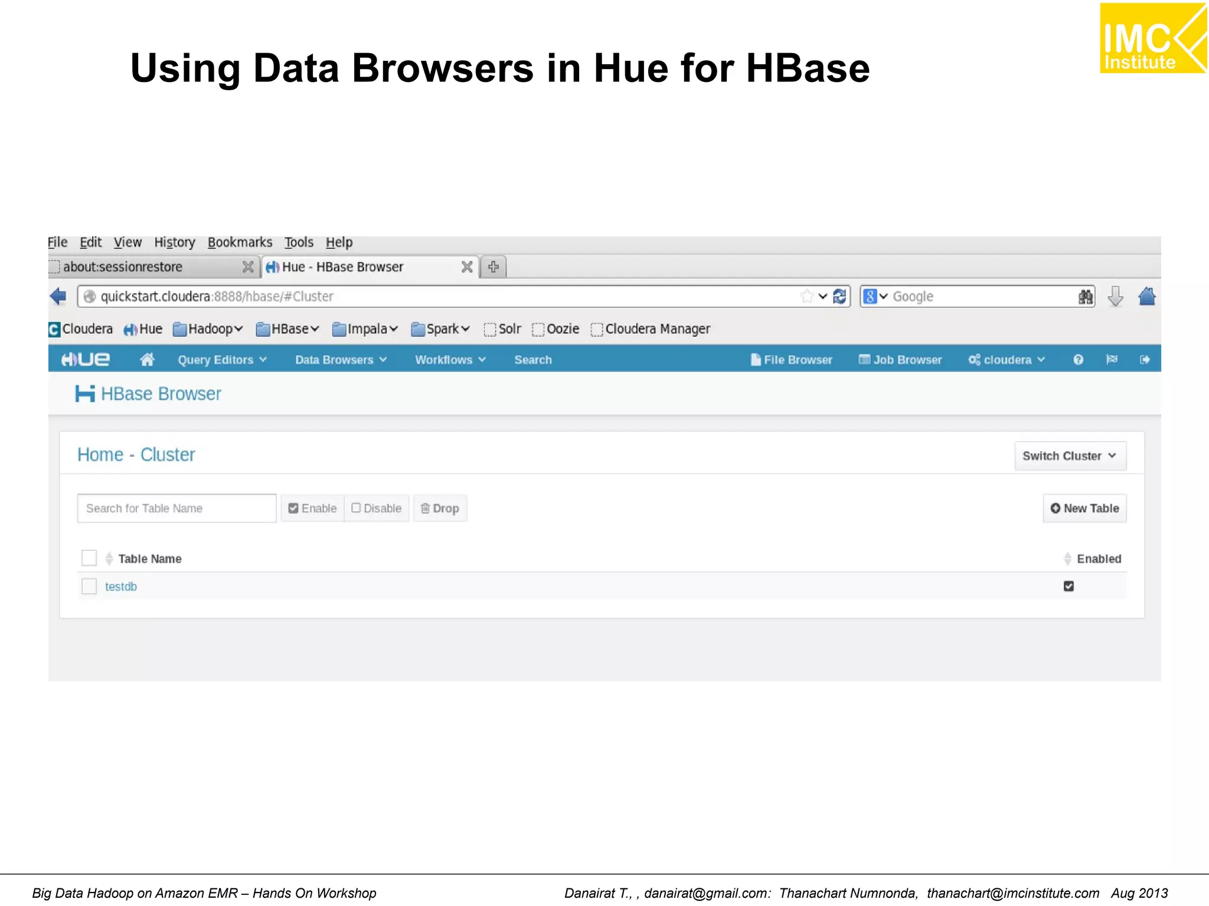The height and width of the screenshot is (906, 1209).
Task: Click the Cluster breadcrumb link
Action: tap(168, 455)
